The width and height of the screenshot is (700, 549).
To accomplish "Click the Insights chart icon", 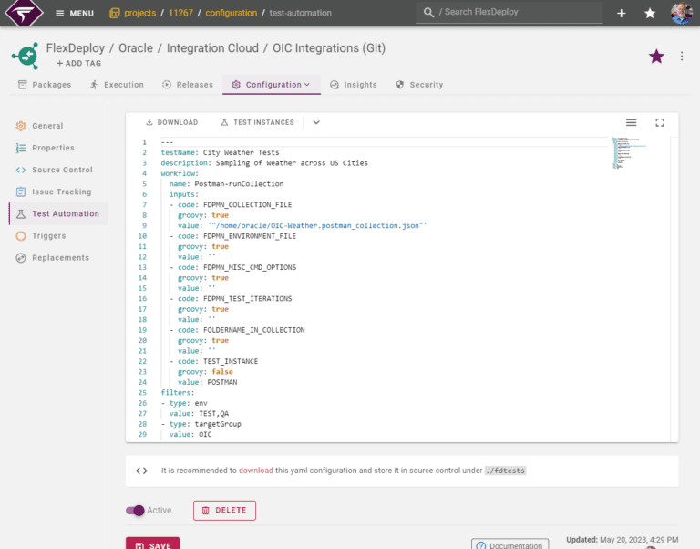I will (335, 85).
